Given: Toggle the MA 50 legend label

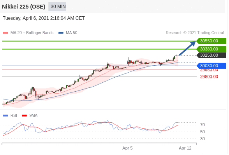Looking at the screenshot, I should (x=71, y=33).
